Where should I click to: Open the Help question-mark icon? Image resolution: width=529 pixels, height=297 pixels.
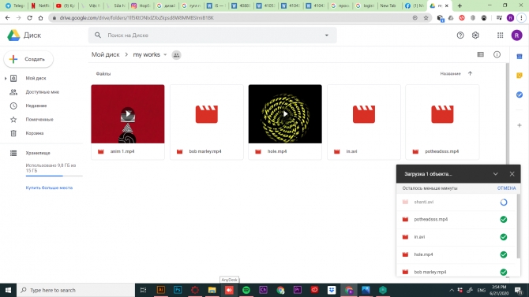point(460,35)
